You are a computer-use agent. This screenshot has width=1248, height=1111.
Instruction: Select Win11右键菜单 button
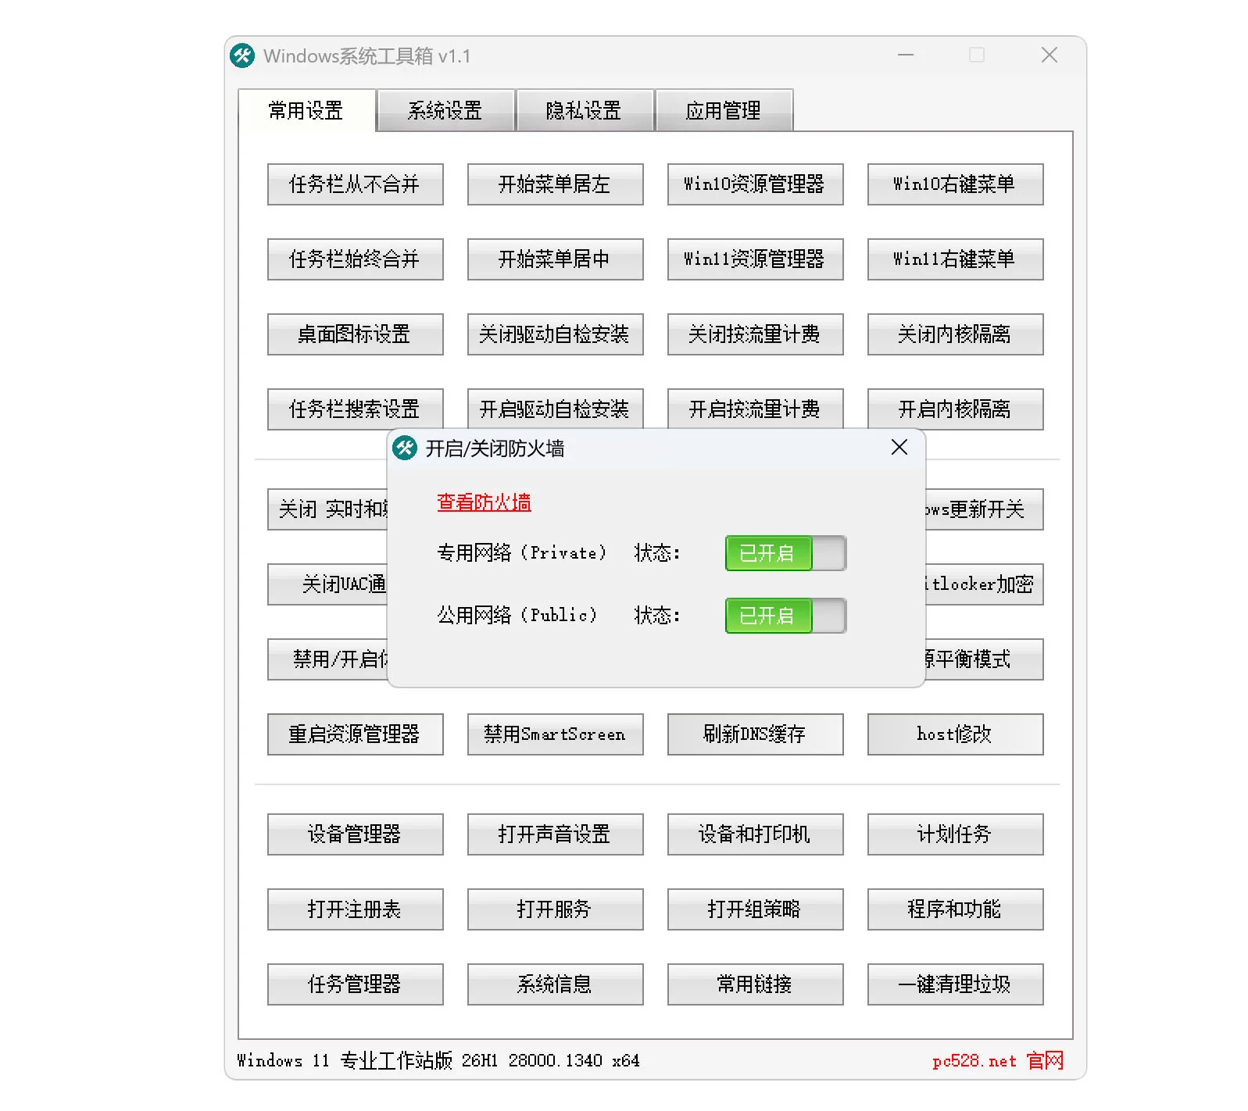click(956, 259)
